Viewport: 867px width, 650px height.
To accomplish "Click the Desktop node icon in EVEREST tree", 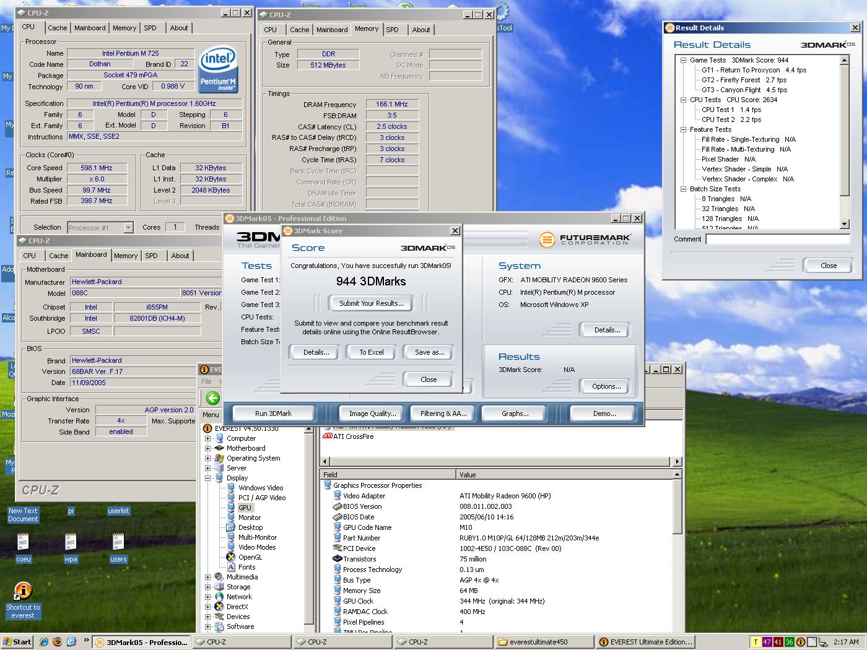I will pyautogui.click(x=230, y=527).
